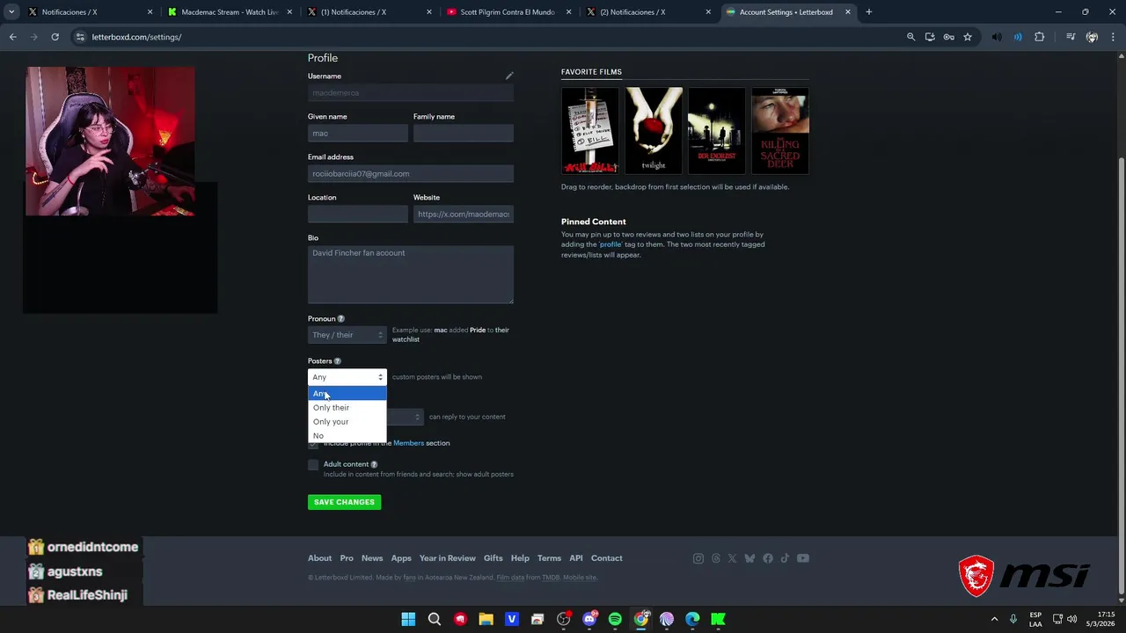Open the Year in Review footer link
Viewport: 1126px width, 633px height.
tap(447, 558)
